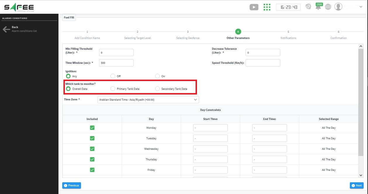Viewport: 368px width, 194px height.
Task: Select Overall Data tank option
Action: pos(68,89)
